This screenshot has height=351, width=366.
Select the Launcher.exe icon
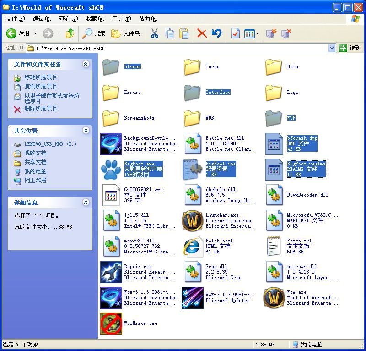pyautogui.click(x=193, y=221)
